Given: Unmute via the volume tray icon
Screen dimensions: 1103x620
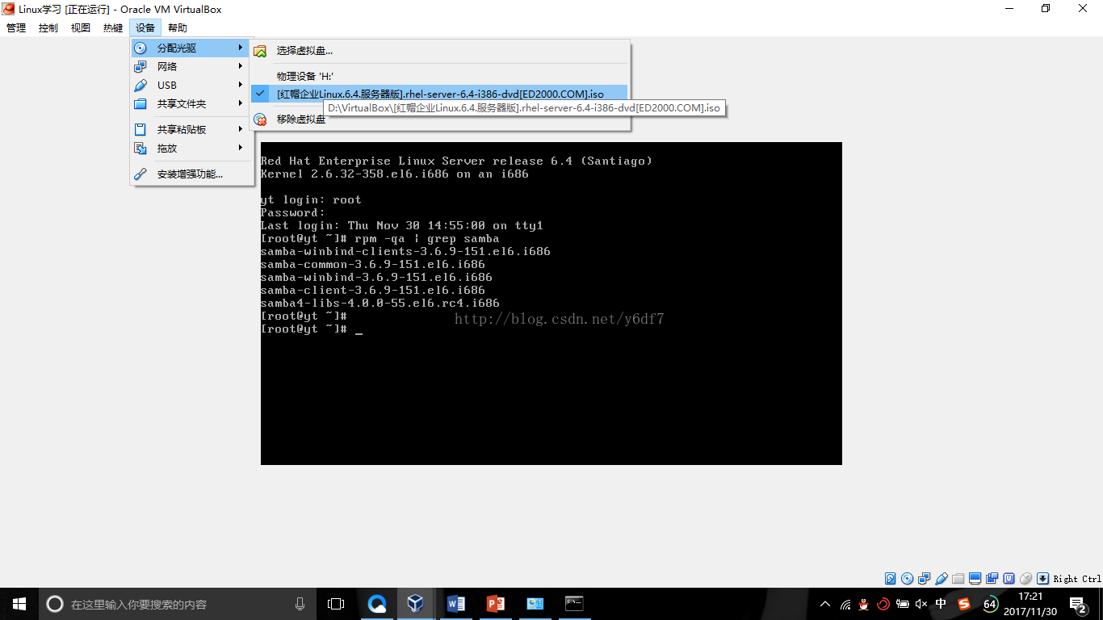Looking at the screenshot, I should [921, 604].
